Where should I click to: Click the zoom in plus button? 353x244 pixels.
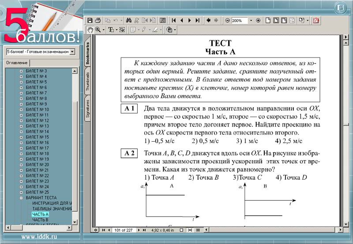tap(258, 20)
